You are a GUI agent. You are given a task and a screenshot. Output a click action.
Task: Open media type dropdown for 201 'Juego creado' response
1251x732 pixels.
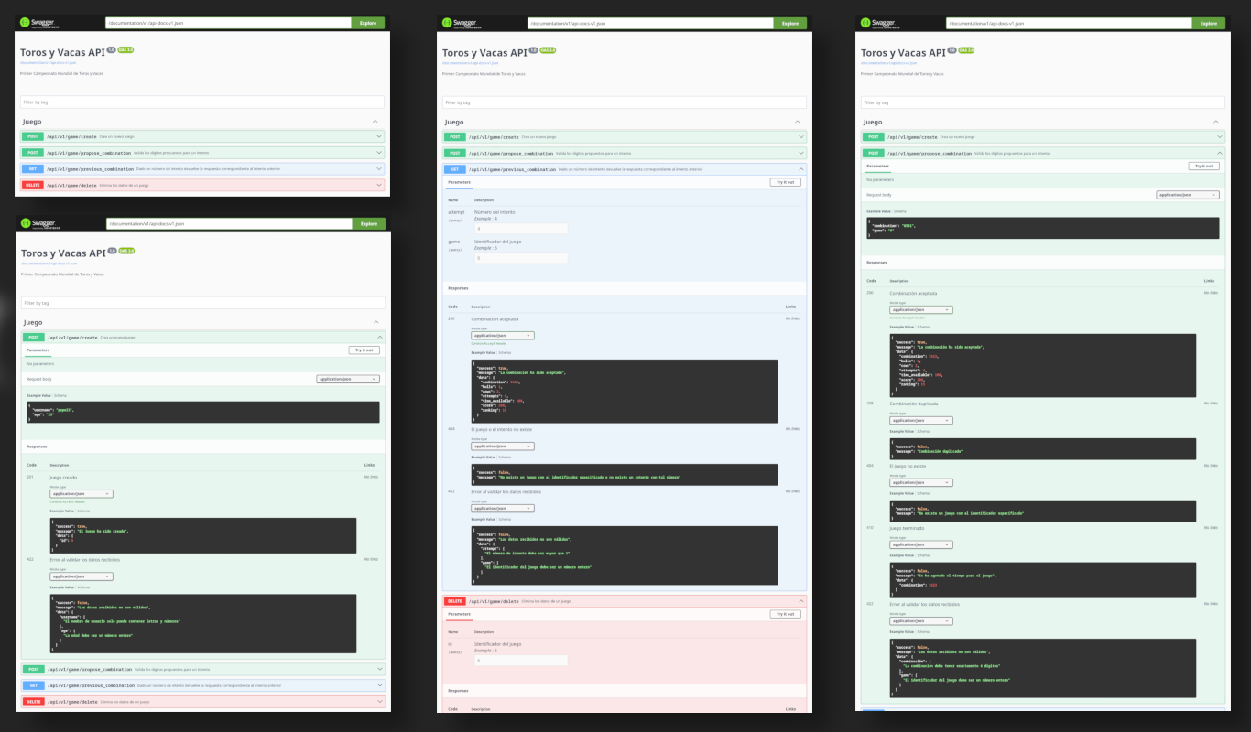tap(82, 494)
